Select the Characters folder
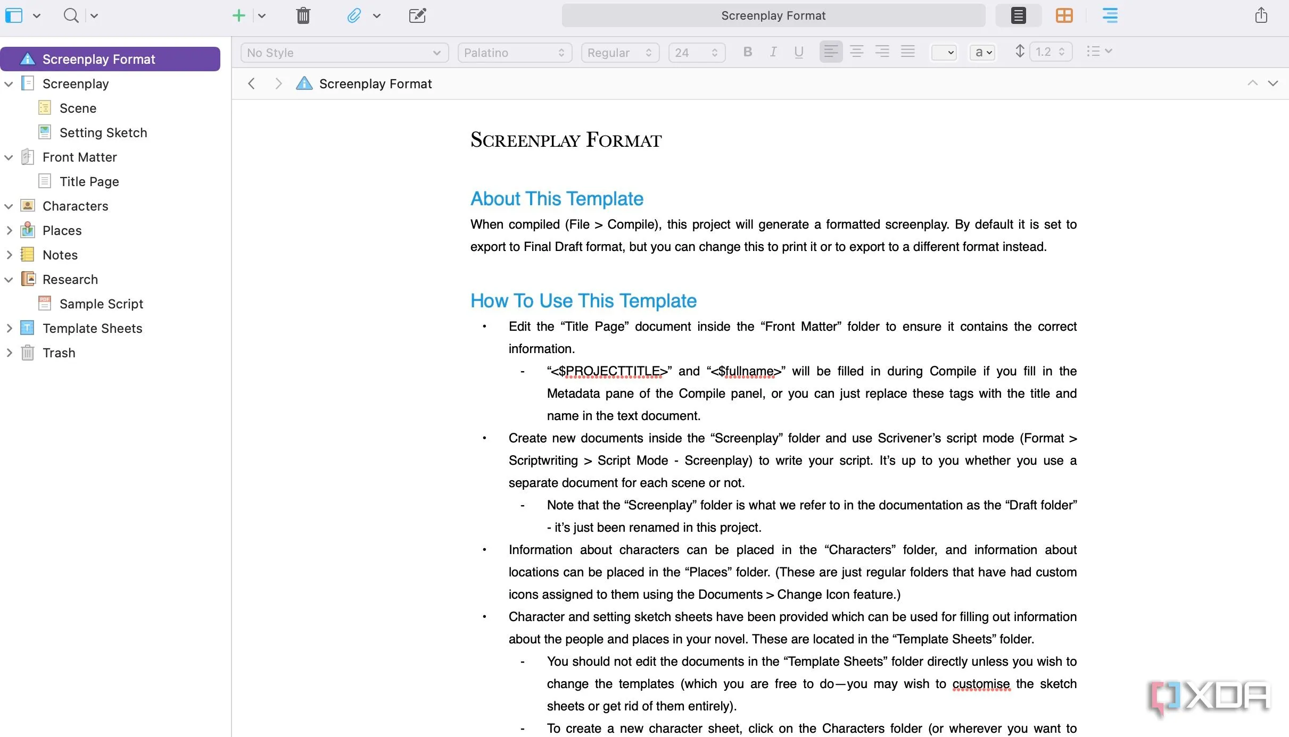 click(x=75, y=206)
